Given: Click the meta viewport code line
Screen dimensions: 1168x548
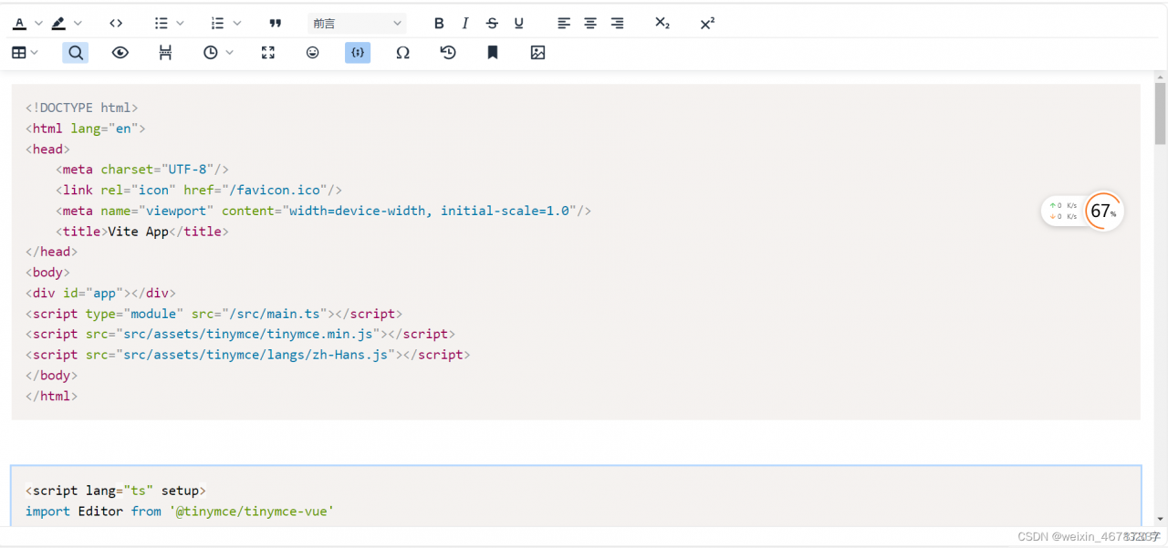Looking at the screenshot, I should click(324, 211).
